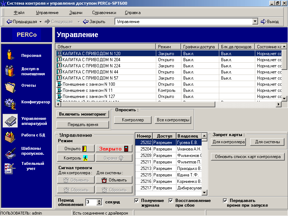Click the icon of КАЛИТКА С ПРИВОДОМ N 204
Image resolution: width=288 pixels, height=216 pixels.
click(x=59, y=59)
